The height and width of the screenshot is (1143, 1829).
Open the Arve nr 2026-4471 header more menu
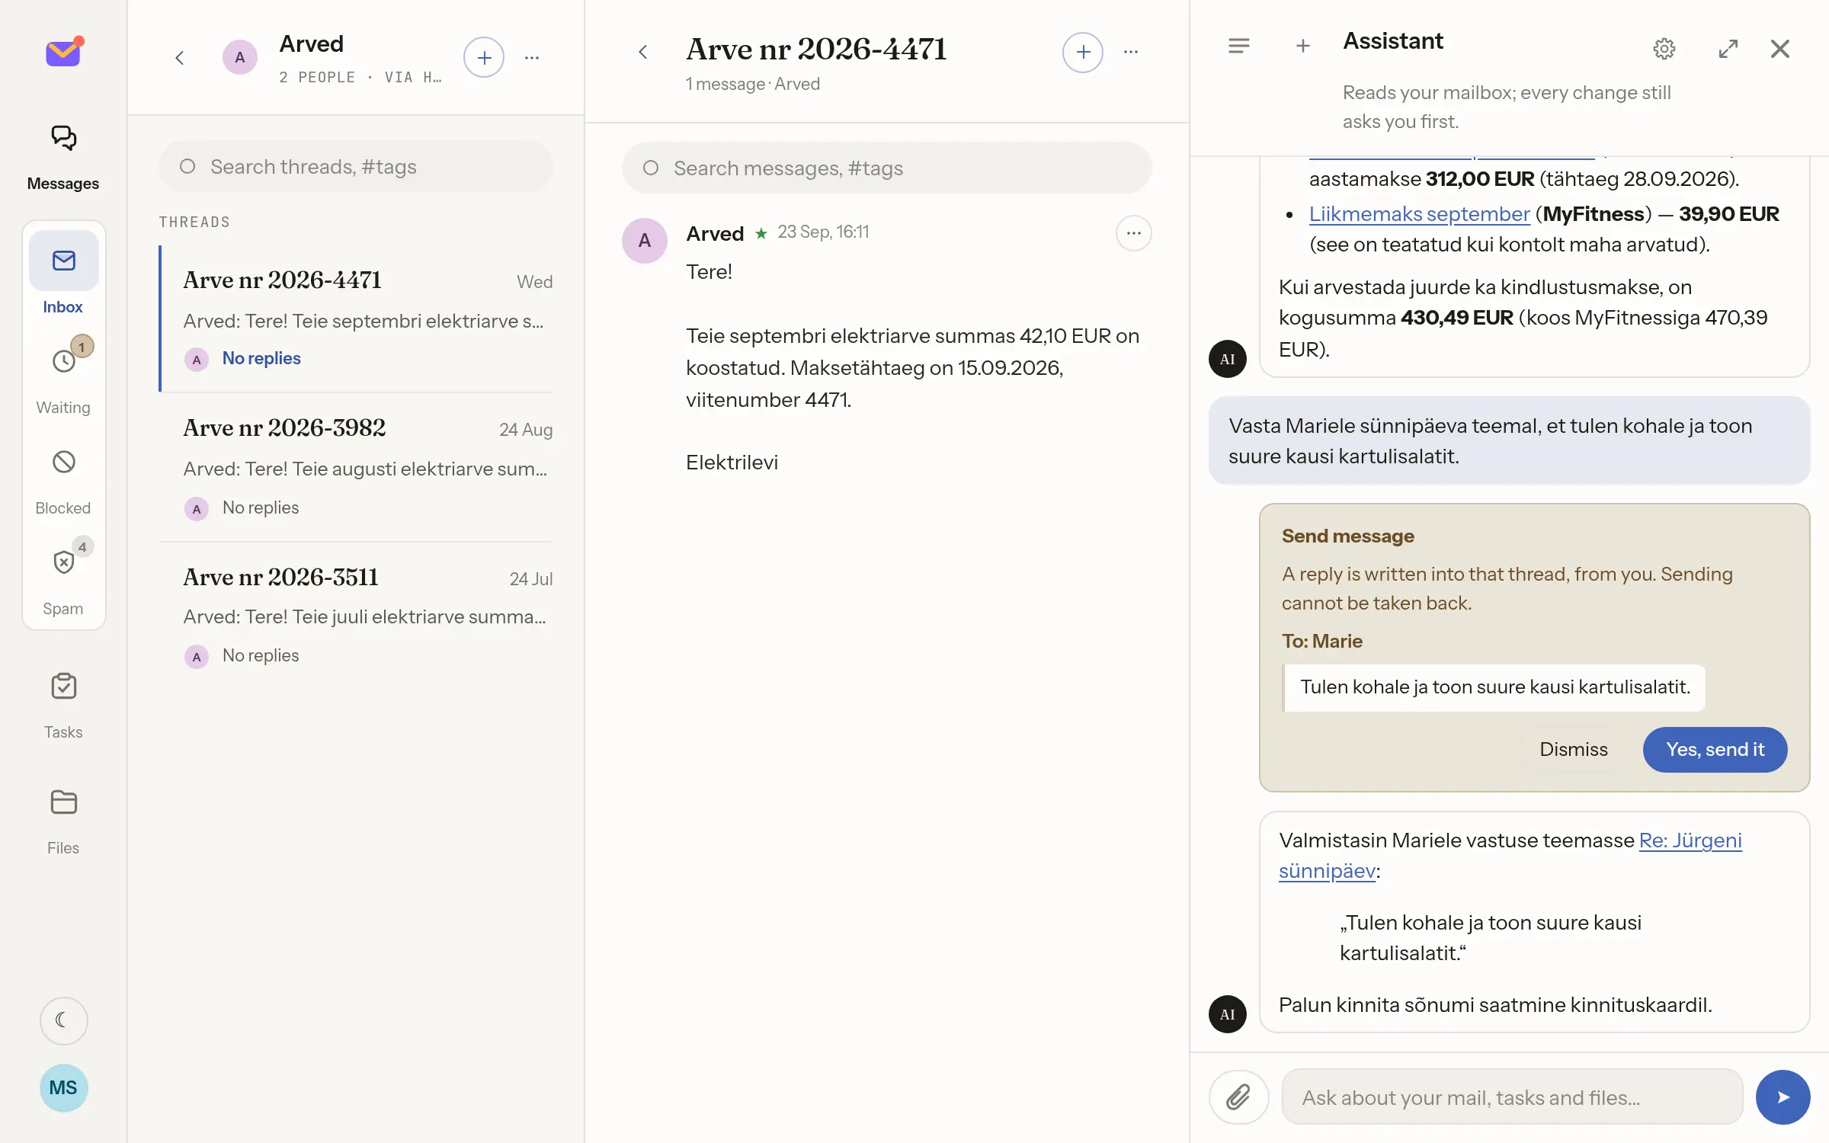(x=1131, y=52)
